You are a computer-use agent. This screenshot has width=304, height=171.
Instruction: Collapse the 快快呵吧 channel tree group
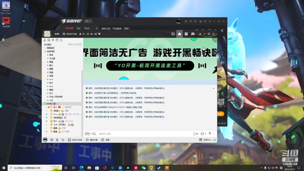[45, 52]
